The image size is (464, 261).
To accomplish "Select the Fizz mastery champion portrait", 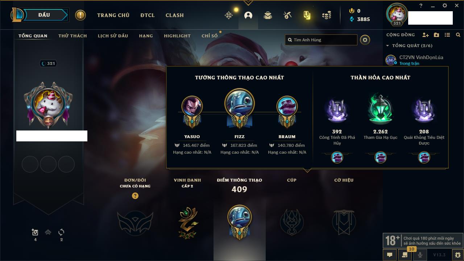I will [x=239, y=103].
